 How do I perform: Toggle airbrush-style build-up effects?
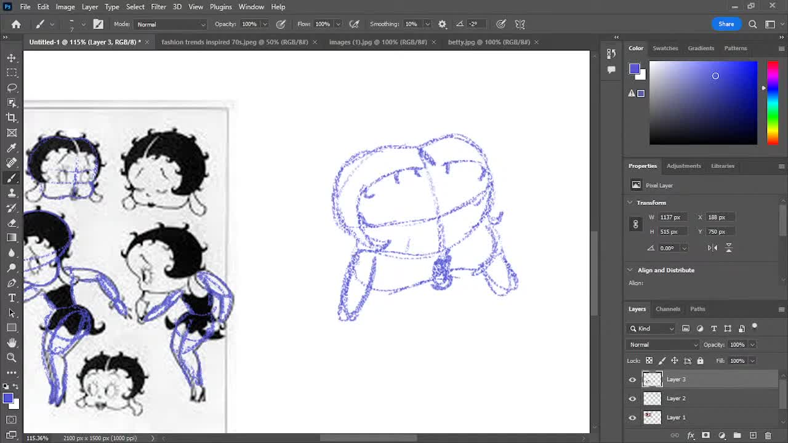coord(354,24)
